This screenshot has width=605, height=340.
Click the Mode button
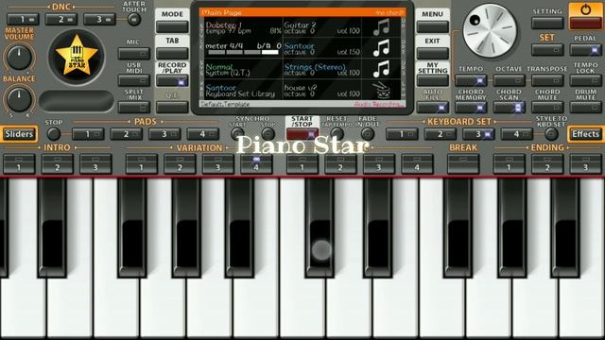pos(172,27)
